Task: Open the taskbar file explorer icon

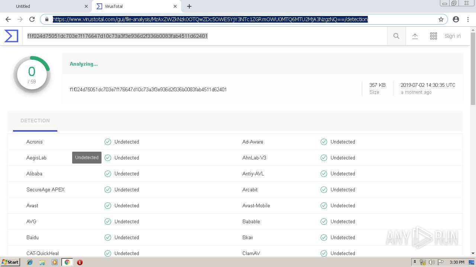Action: tap(42, 262)
